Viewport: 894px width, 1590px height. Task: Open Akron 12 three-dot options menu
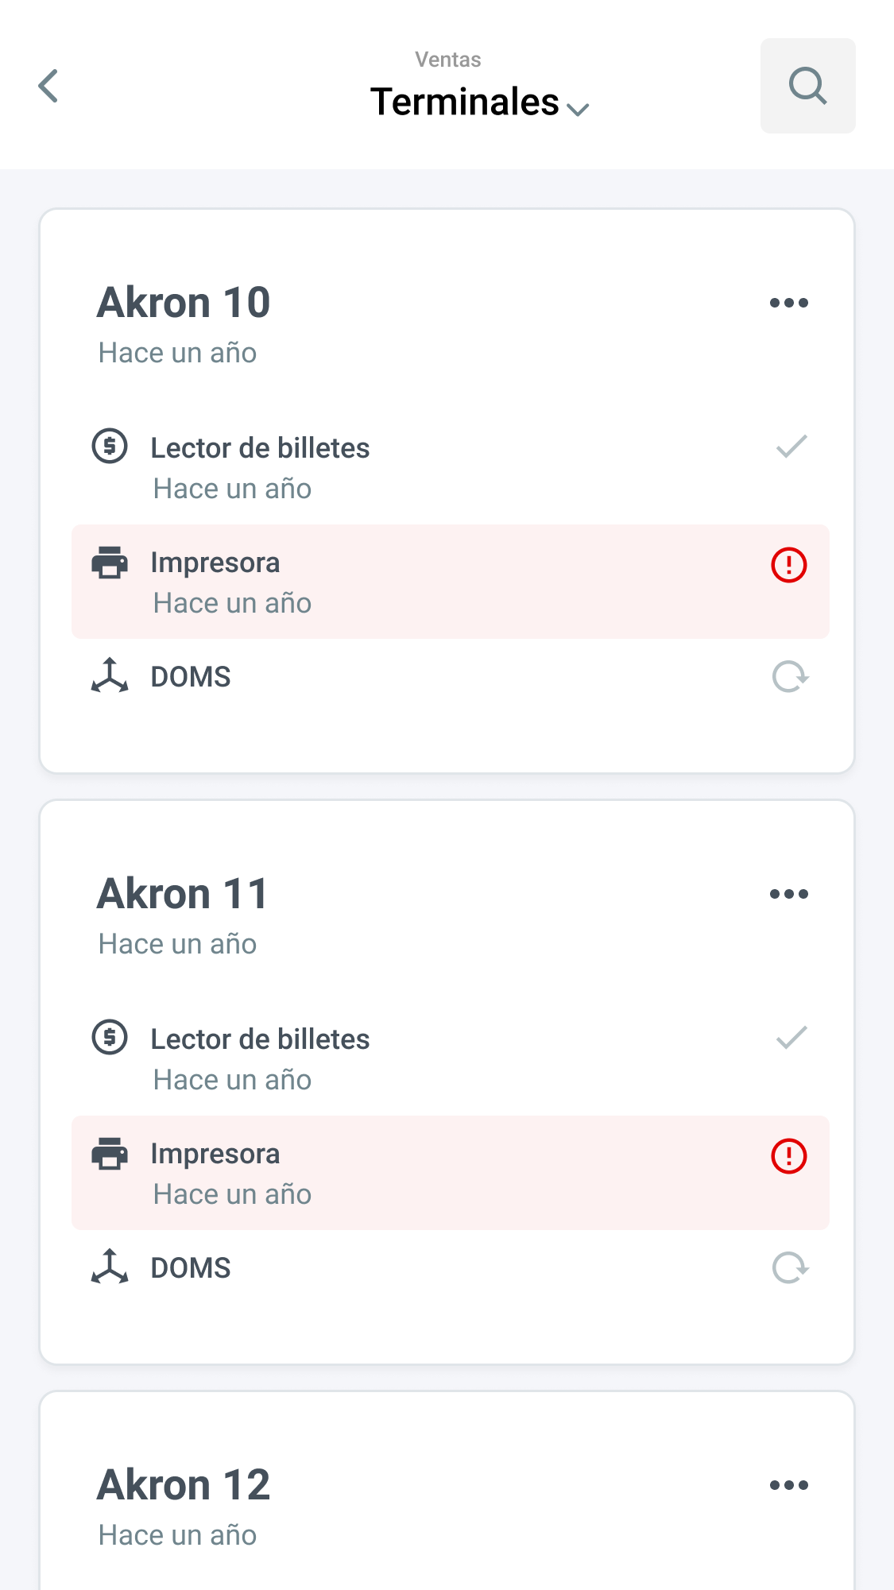click(x=788, y=1485)
